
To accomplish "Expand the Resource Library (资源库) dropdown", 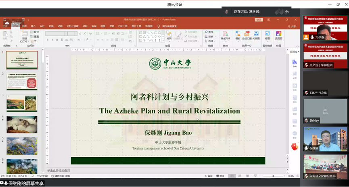I will pyautogui.click(x=295, y=52).
